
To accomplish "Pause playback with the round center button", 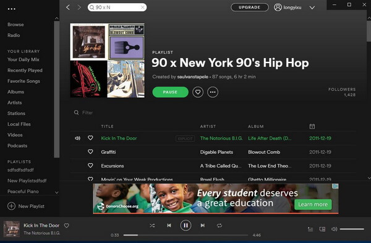I will [185, 225].
